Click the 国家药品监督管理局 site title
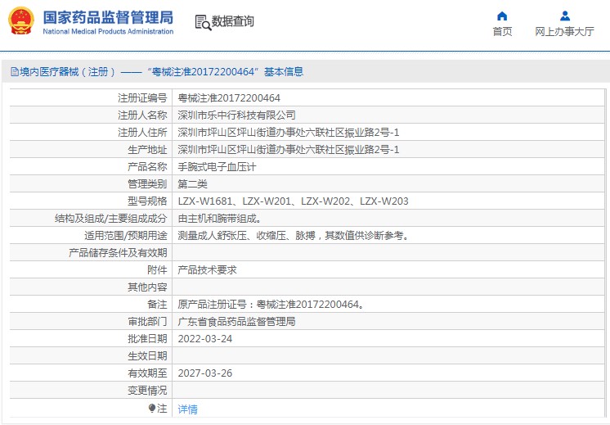This screenshot has width=610, height=425. click(x=108, y=17)
